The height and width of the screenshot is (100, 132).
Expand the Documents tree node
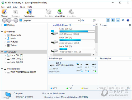click(5, 35)
